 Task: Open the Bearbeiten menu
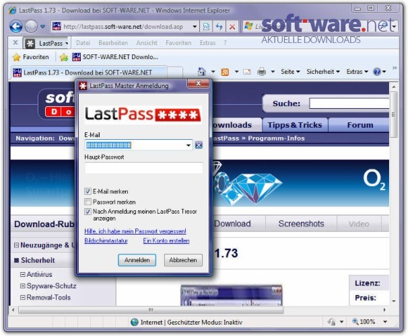(113, 43)
